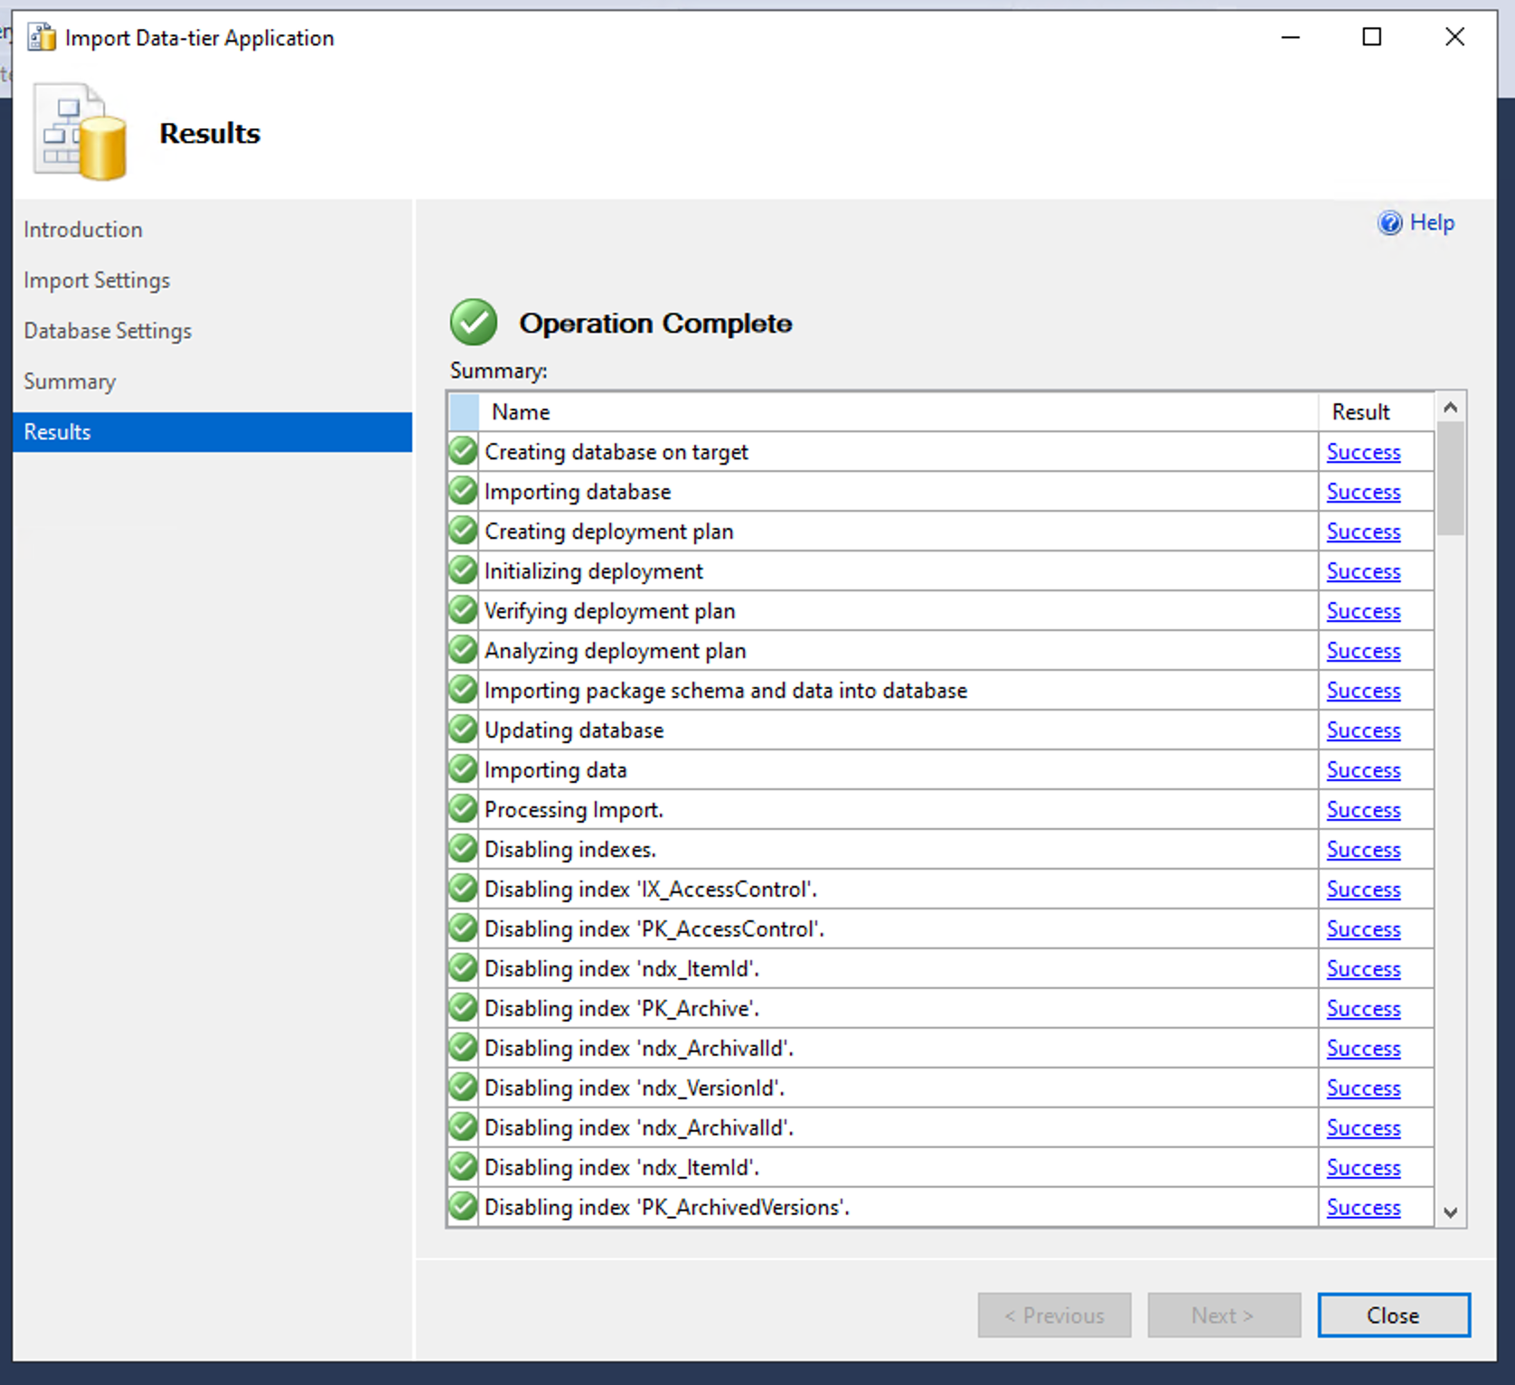Screen dimensions: 1515x1385
Task: Click the Results database header icon
Action: (x=80, y=132)
